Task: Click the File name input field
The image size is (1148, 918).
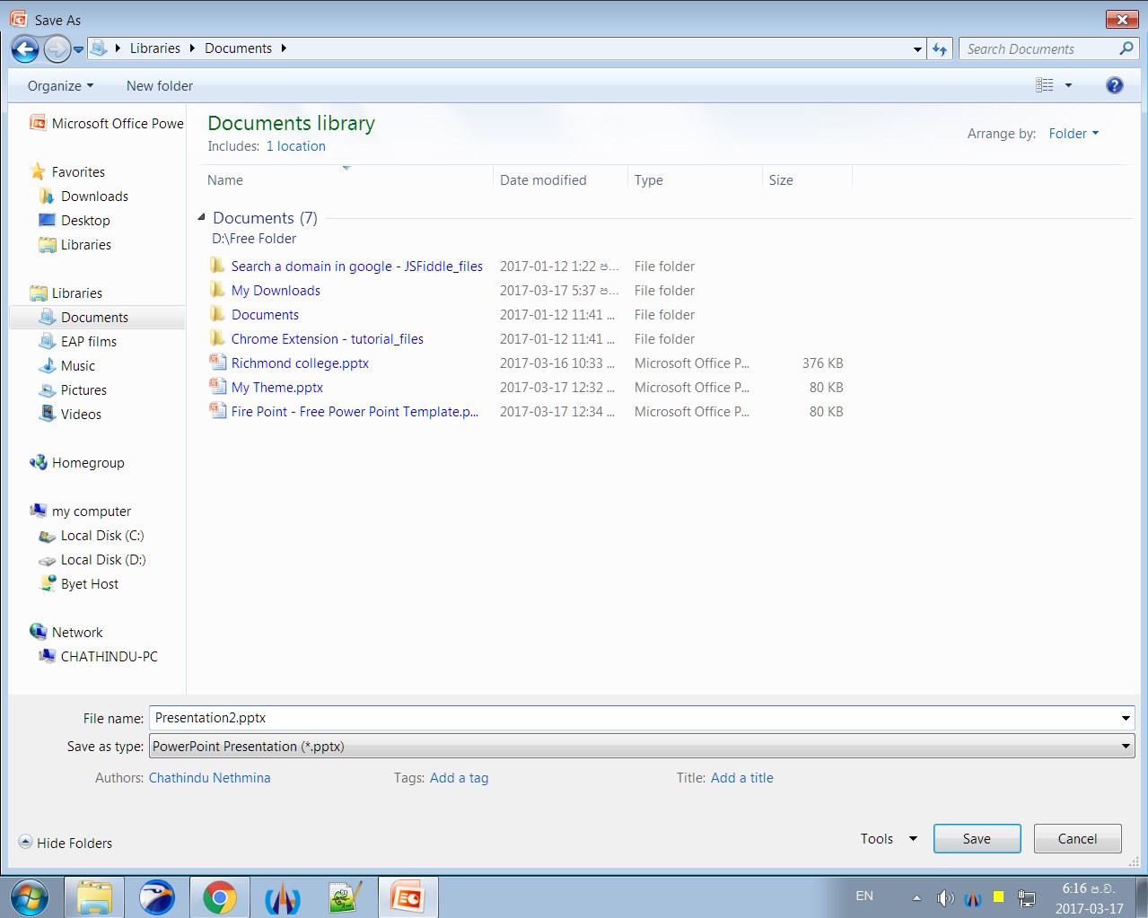Action: click(633, 718)
